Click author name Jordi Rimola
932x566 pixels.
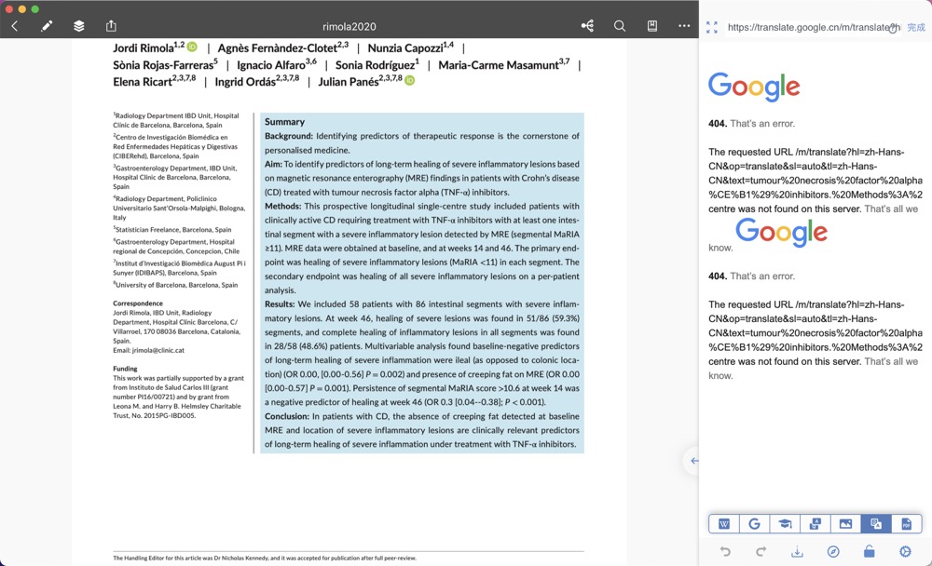pos(144,48)
